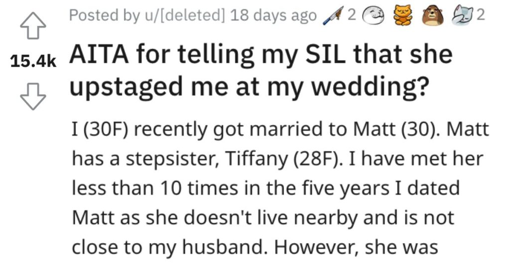Image resolution: width=510 pixels, height=266 pixels.
Task: Select the white seal award icon
Action: [x=374, y=15]
